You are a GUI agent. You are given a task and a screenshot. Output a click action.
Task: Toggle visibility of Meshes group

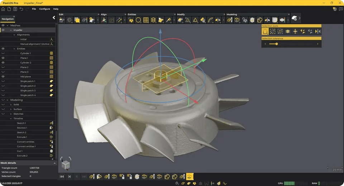(3, 25)
